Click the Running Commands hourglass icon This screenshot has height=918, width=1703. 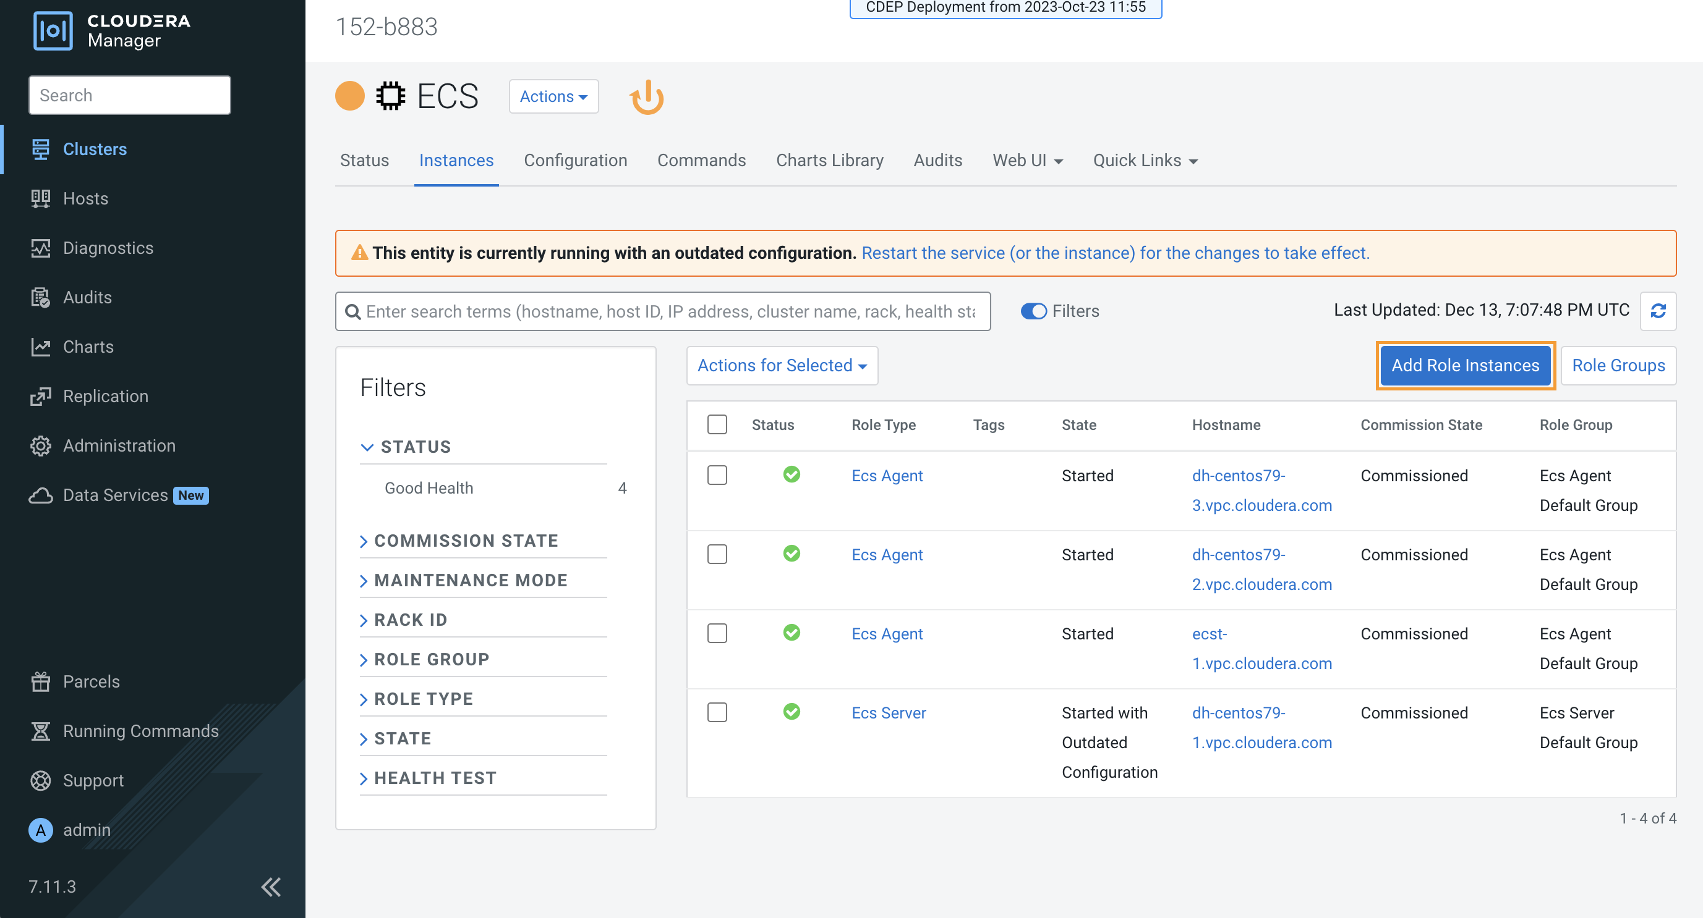coord(40,731)
